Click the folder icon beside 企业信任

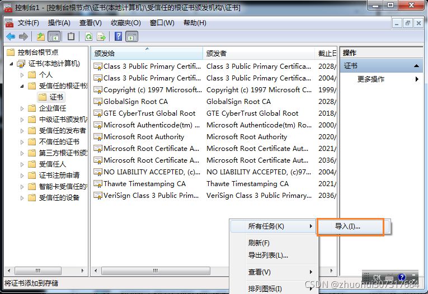point(32,108)
